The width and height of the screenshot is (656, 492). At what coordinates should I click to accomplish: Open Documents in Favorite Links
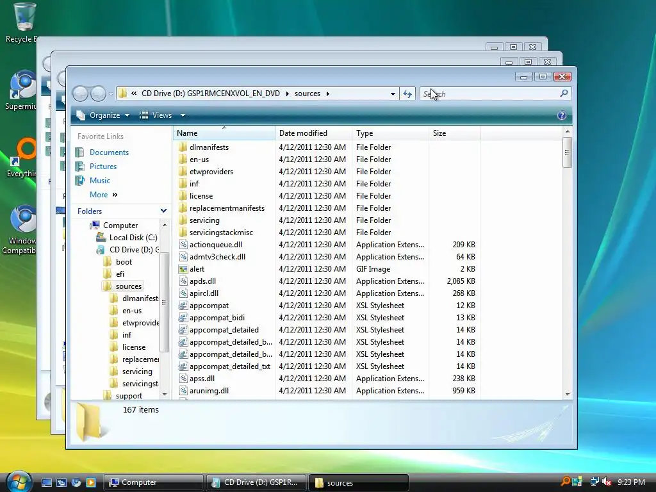point(109,152)
